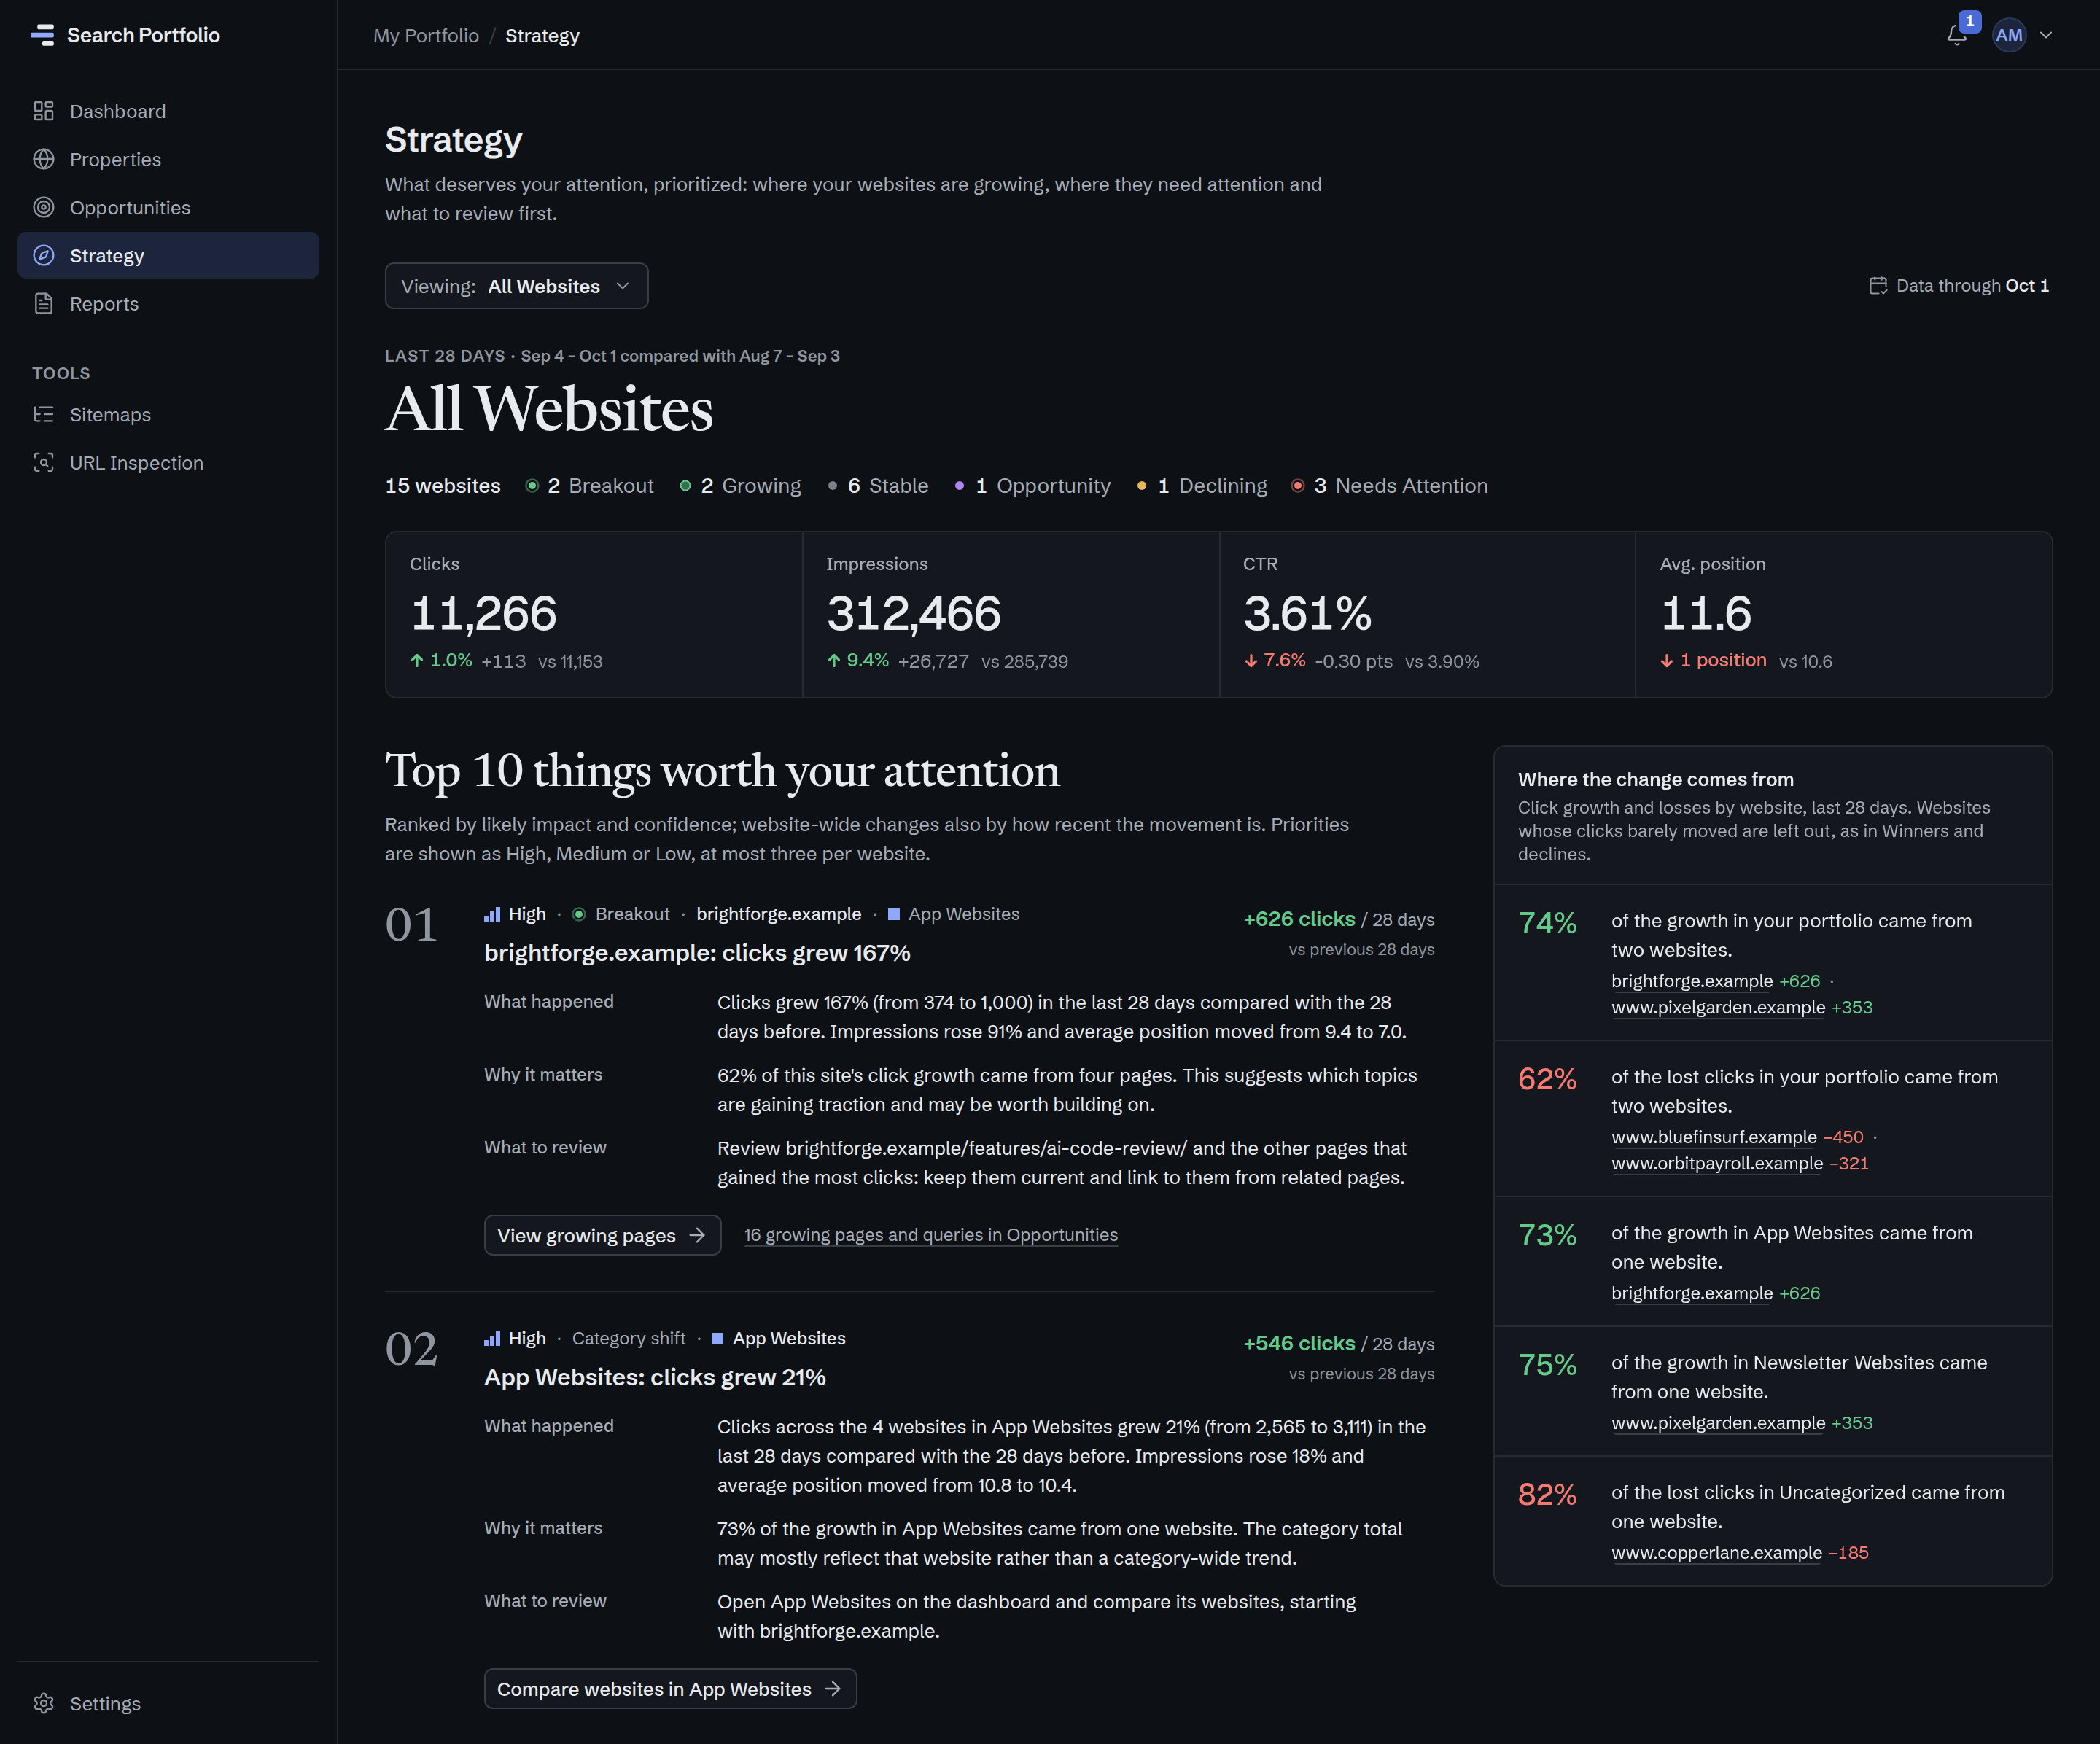Viewport: 2100px width, 1744px height.
Task: Open URL Inspection tool
Action: click(x=168, y=462)
